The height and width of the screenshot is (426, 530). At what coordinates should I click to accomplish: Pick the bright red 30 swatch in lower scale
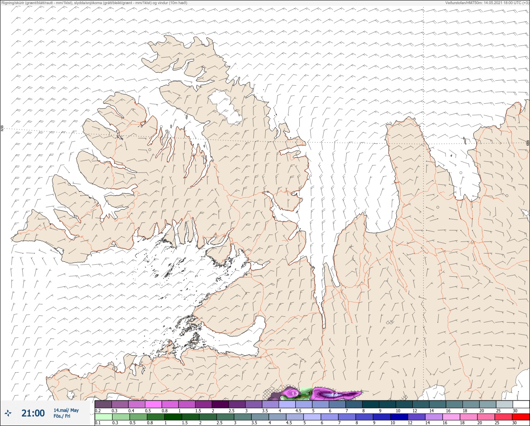point(521,417)
